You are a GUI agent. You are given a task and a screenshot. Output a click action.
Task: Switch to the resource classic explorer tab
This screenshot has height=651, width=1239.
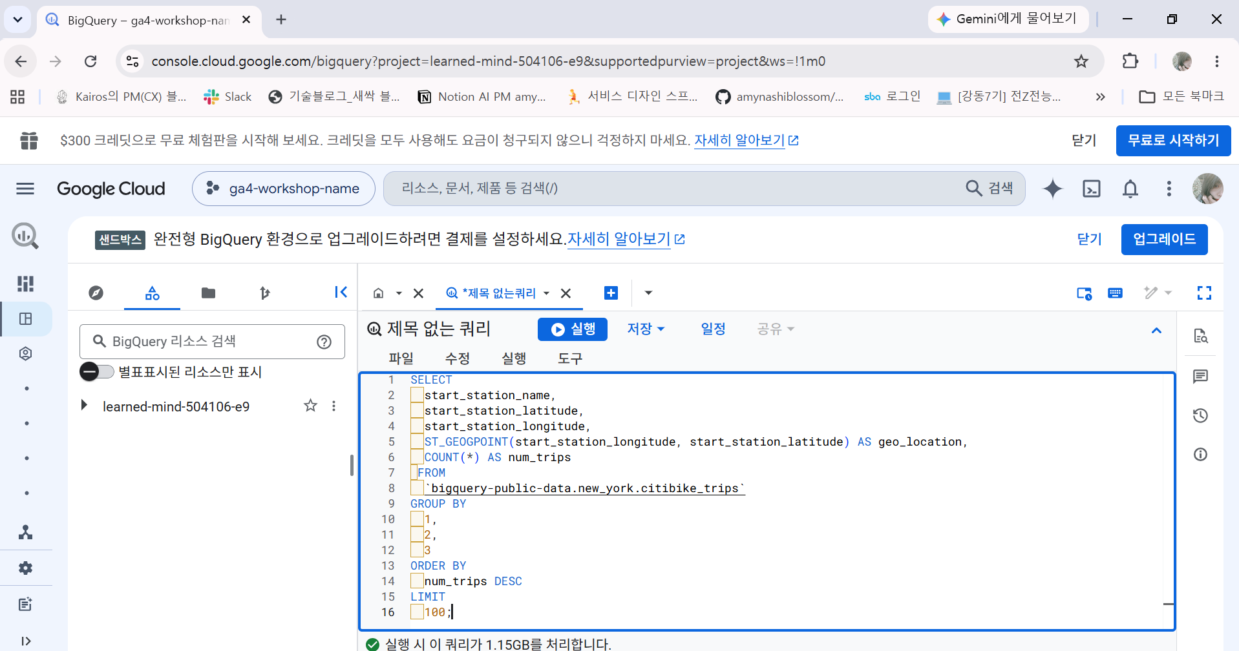coord(152,293)
